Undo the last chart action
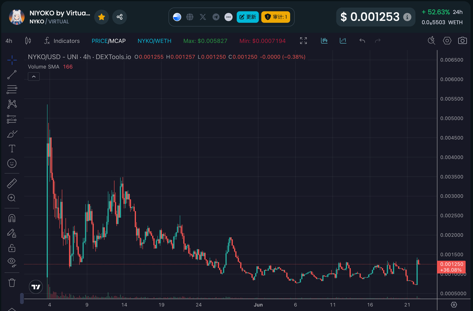The image size is (473, 311). click(362, 41)
